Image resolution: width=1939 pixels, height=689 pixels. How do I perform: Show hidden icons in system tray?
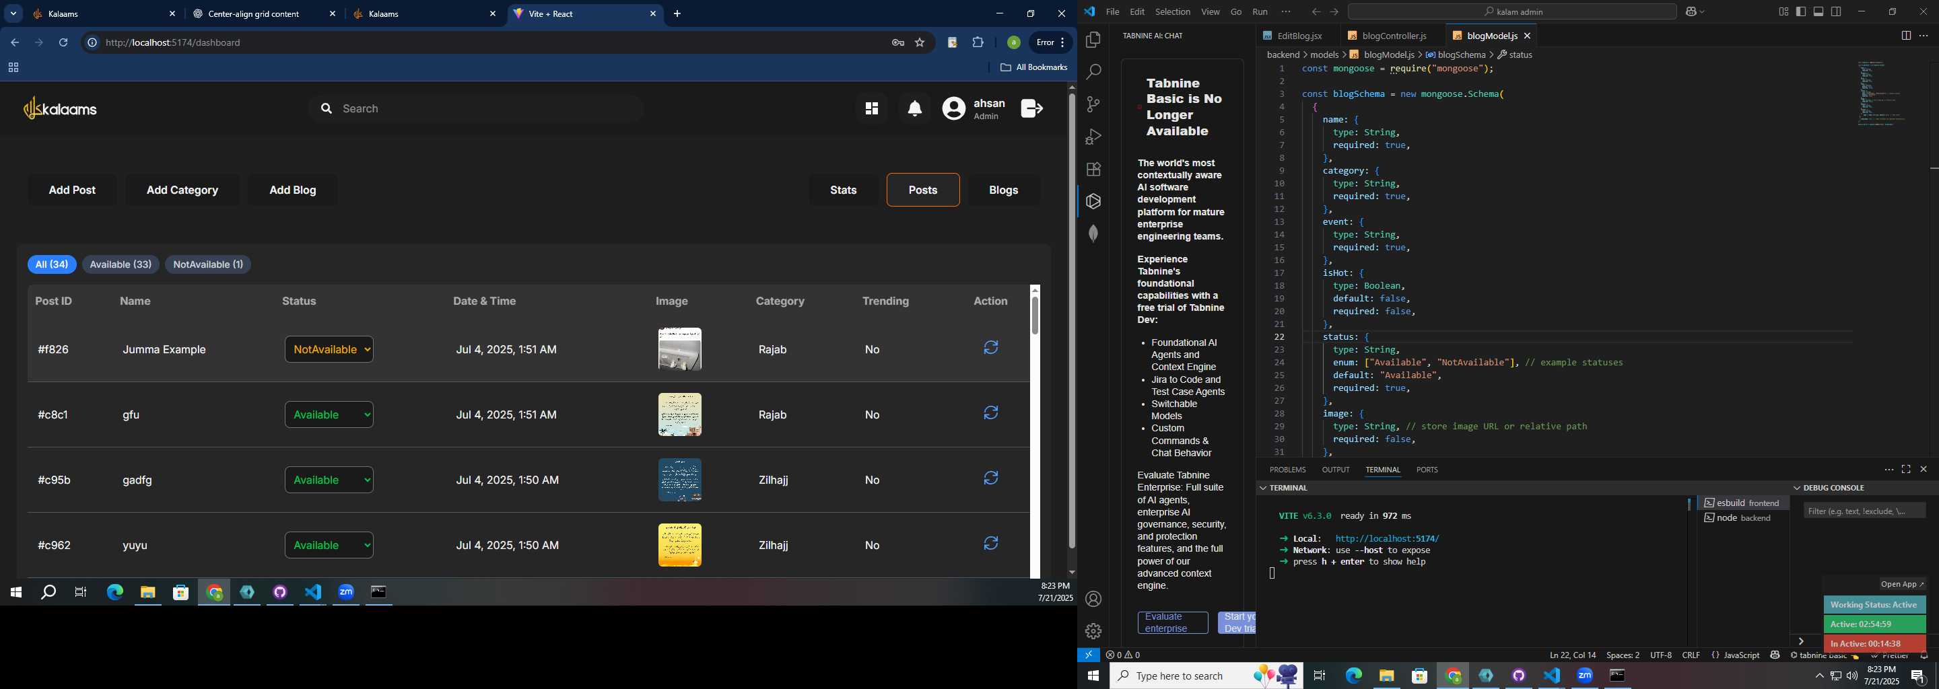pyautogui.click(x=1819, y=676)
